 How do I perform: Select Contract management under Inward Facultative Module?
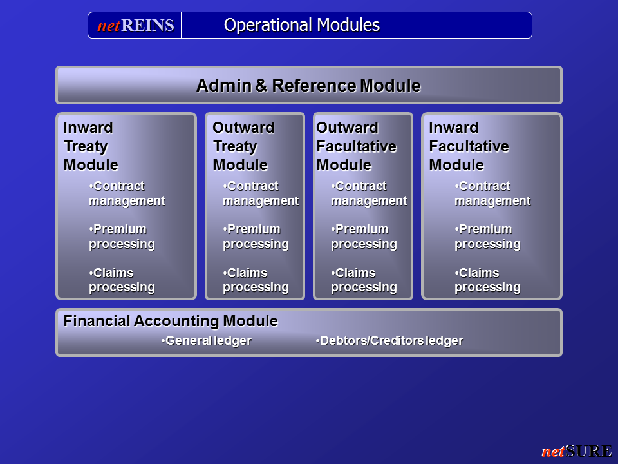(x=492, y=193)
